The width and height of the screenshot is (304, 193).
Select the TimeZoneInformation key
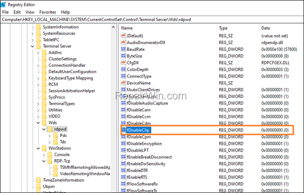63,180
